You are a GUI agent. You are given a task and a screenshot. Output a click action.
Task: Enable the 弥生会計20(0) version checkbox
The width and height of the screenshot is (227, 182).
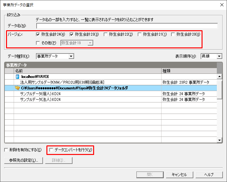[173, 34]
